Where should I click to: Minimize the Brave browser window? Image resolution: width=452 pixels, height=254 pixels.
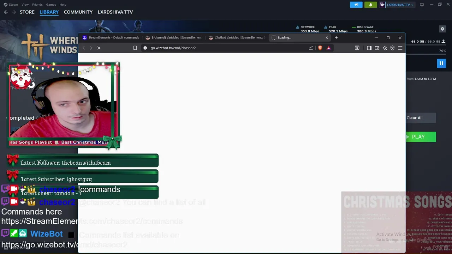[376, 37]
